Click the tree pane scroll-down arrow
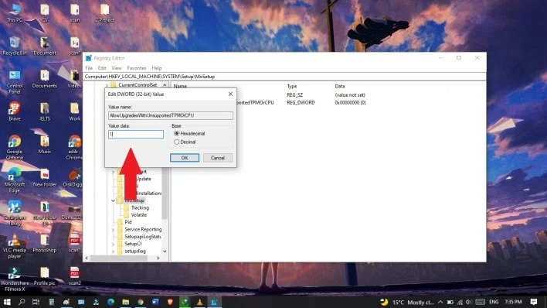The width and height of the screenshot is (547, 308). pyautogui.click(x=165, y=252)
